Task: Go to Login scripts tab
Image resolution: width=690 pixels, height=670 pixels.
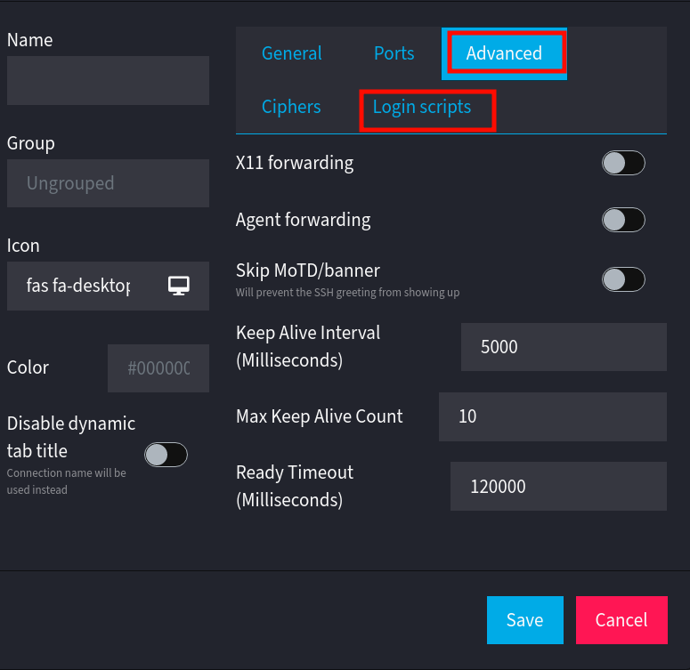Action: click(x=422, y=108)
